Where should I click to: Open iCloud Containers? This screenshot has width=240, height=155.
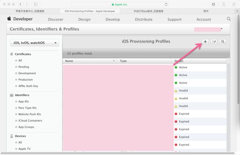coord(30,121)
